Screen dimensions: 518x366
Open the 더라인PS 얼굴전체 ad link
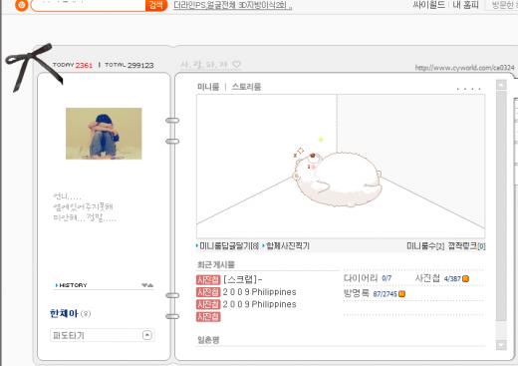[x=232, y=5]
